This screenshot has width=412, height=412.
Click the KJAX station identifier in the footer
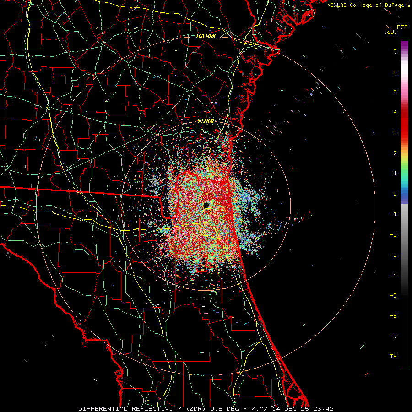(x=260, y=409)
